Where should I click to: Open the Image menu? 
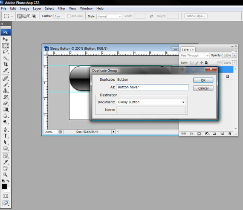point(24,9)
